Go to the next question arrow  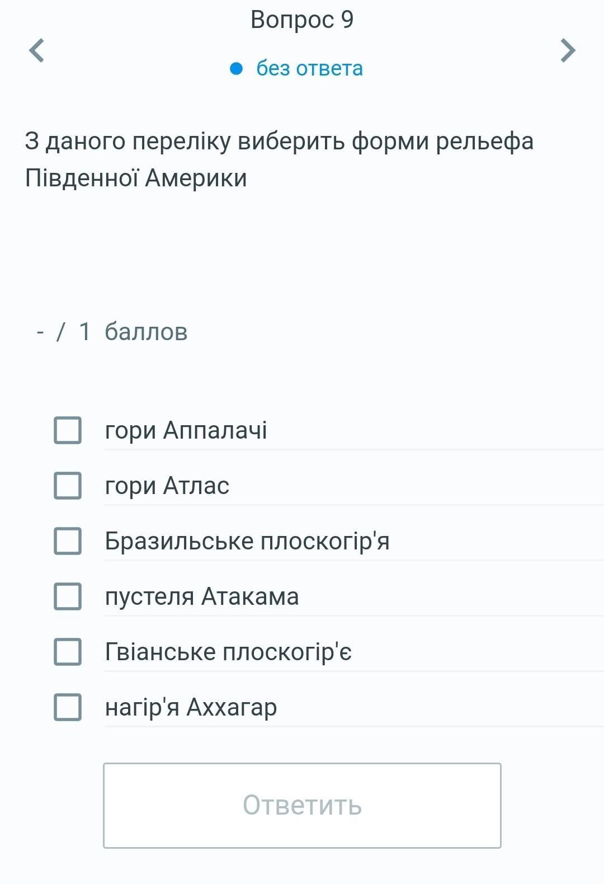pyautogui.click(x=568, y=50)
